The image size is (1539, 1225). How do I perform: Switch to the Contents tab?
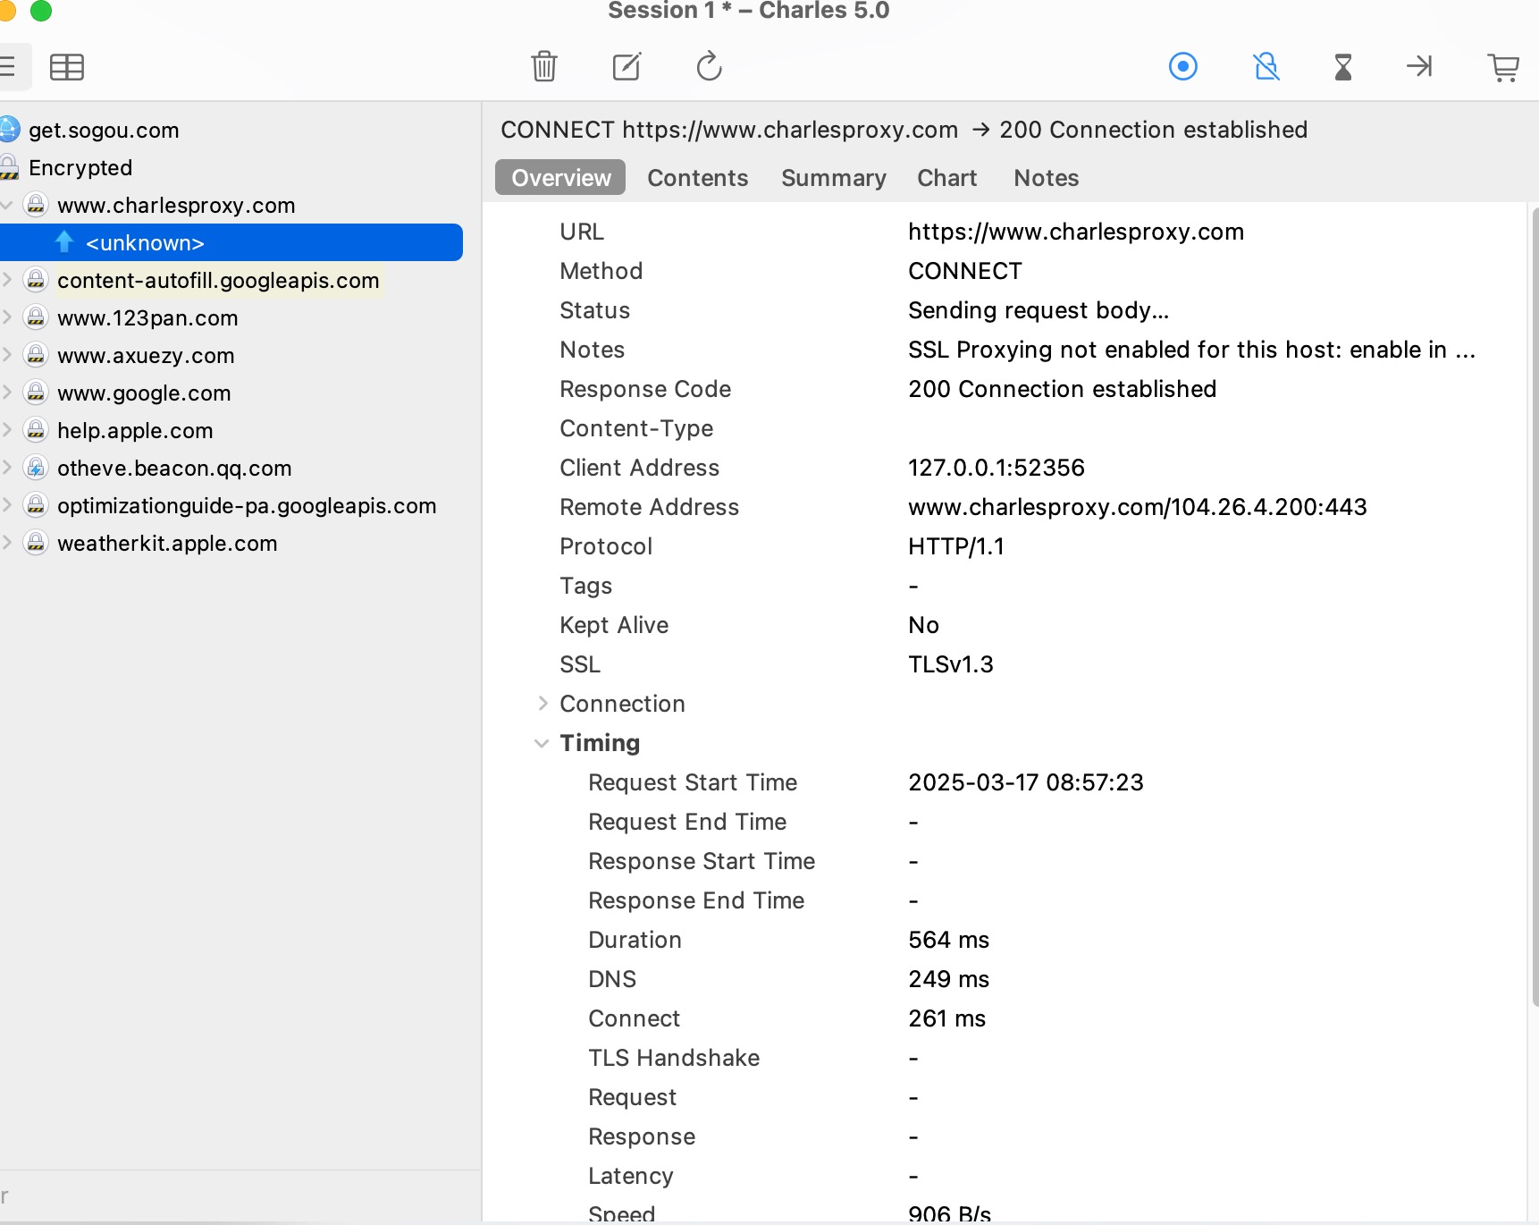[697, 178]
